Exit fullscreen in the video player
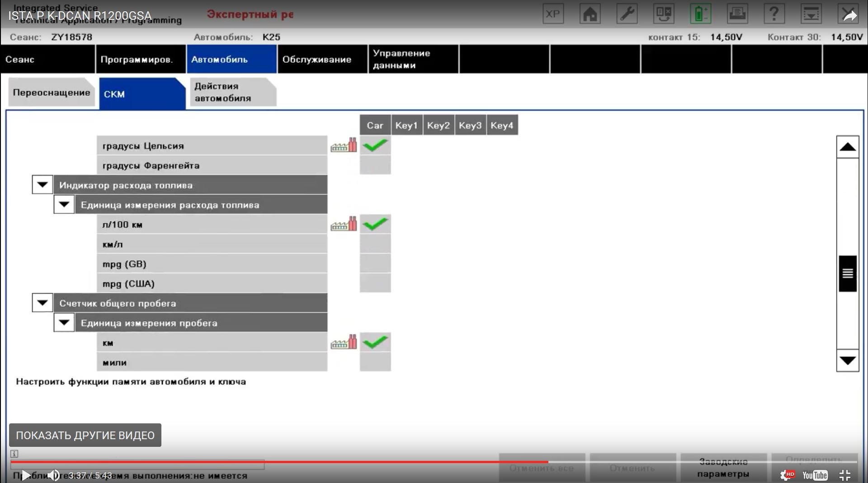Viewport: 868px width, 483px height. click(x=844, y=475)
